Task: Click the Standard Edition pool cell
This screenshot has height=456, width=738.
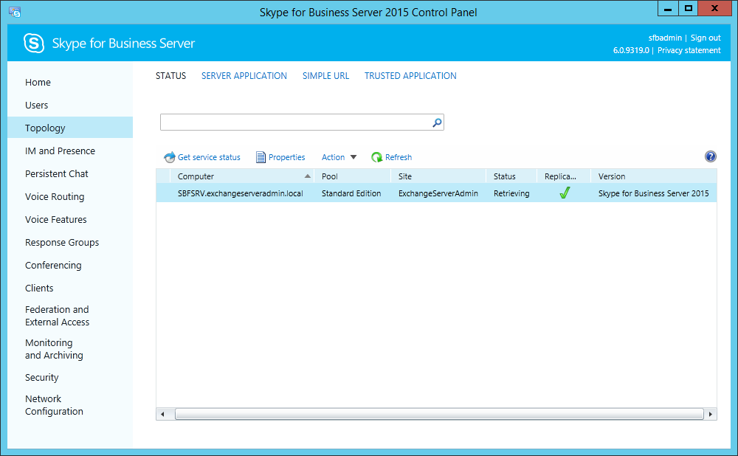Action: tap(351, 193)
